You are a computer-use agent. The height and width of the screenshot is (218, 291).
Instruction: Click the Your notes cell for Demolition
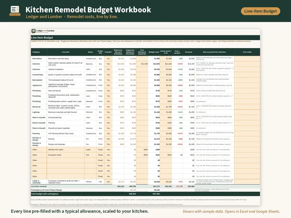[247, 59]
